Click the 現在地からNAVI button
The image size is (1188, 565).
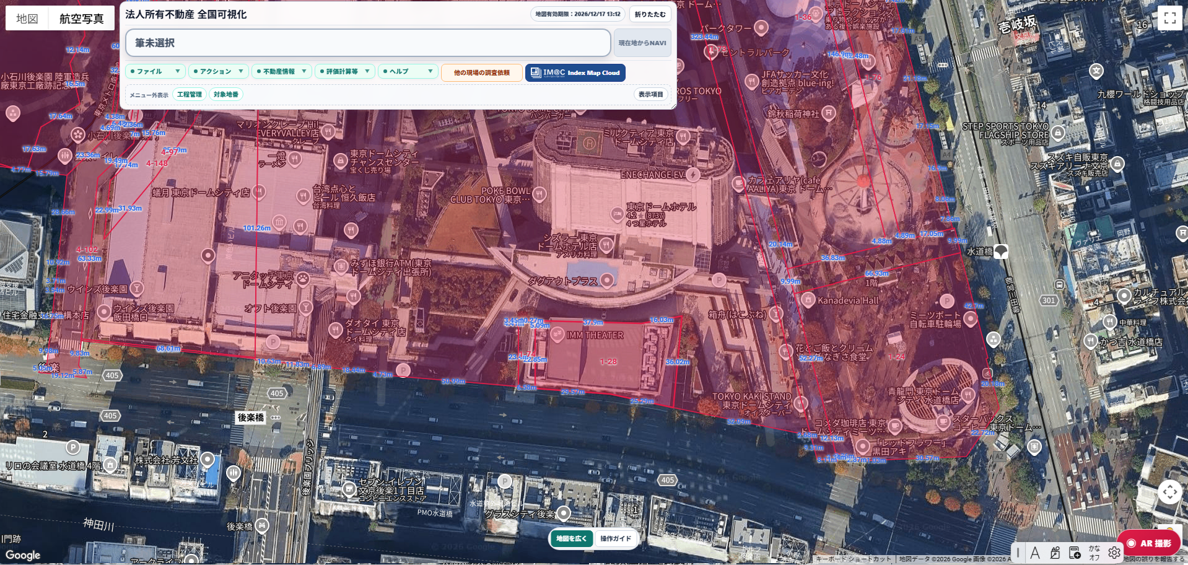[x=642, y=43]
